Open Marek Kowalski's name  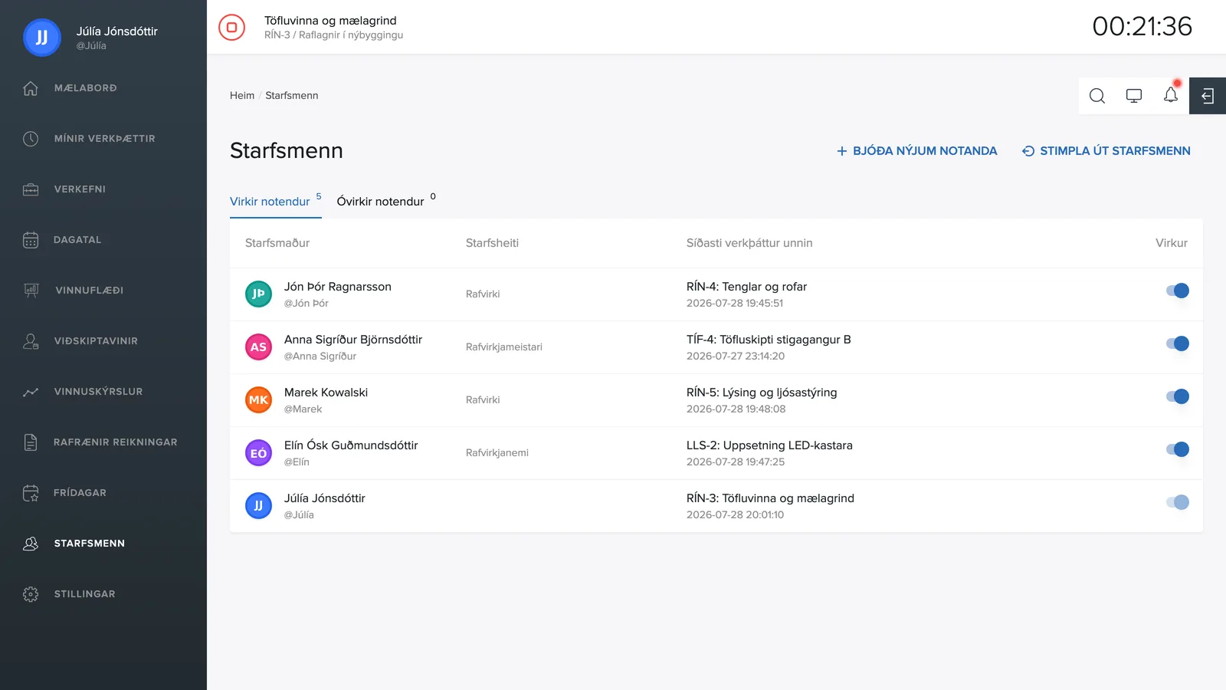326,393
